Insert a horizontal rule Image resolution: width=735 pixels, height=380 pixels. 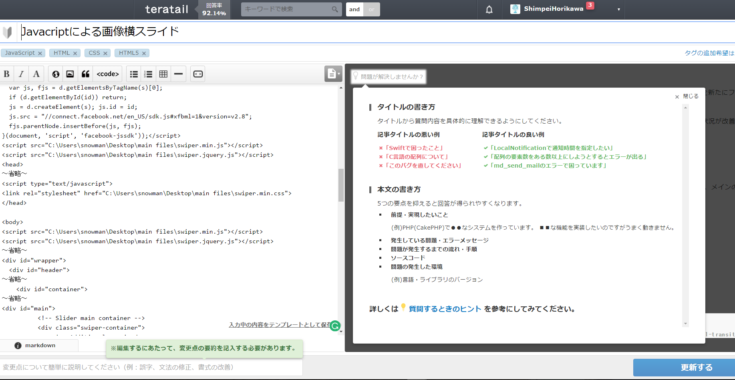click(179, 74)
